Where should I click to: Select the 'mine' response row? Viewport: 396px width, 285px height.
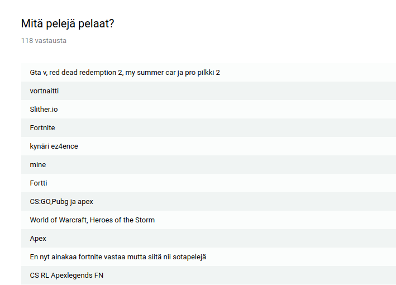pos(38,165)
